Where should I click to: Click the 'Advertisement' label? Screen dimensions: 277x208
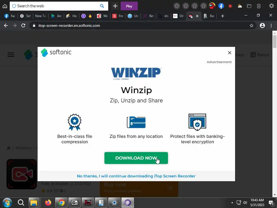coord(219,62)
